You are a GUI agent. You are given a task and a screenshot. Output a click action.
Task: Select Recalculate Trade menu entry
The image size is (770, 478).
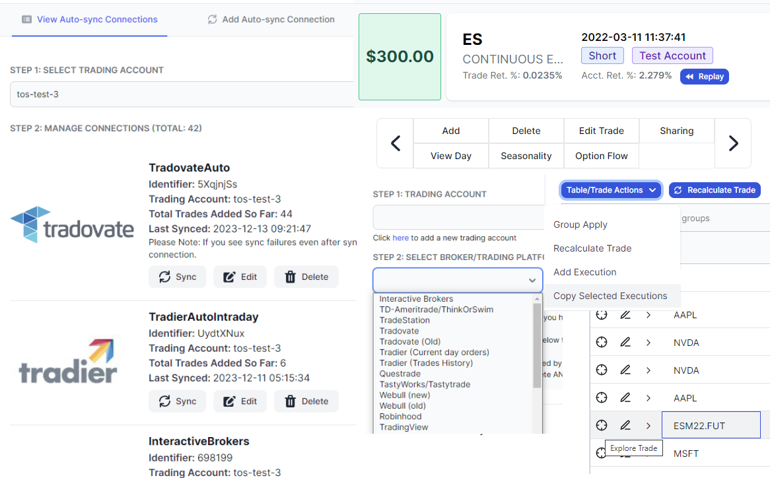[x=592, y=248]
